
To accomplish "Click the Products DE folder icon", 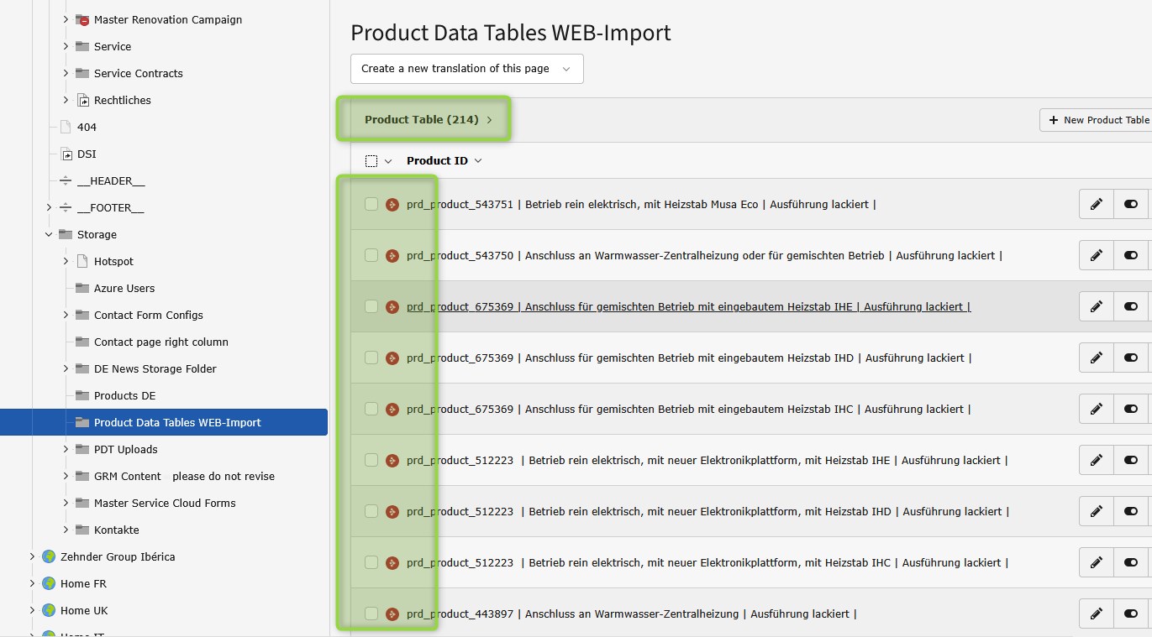I will (82, 395).
